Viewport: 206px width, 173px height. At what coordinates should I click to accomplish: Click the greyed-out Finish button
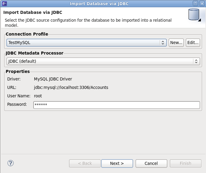[x=186, y=163]
